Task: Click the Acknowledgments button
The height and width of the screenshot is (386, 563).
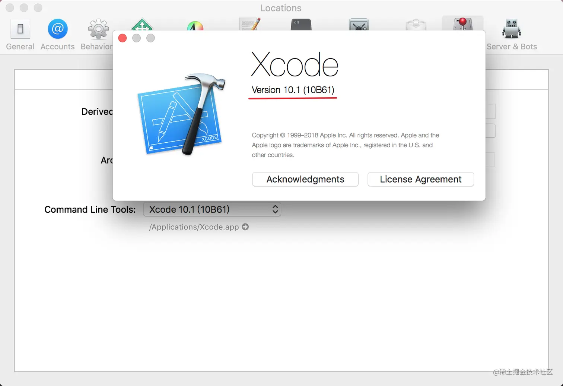Action: click(x=305, y=179)
